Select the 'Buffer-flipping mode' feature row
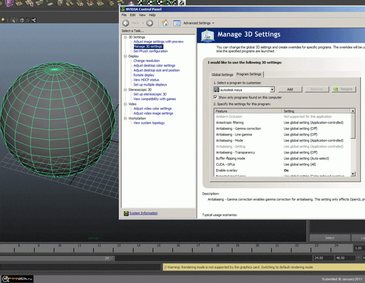The image size is (365, 283). (x=282, y=159)
